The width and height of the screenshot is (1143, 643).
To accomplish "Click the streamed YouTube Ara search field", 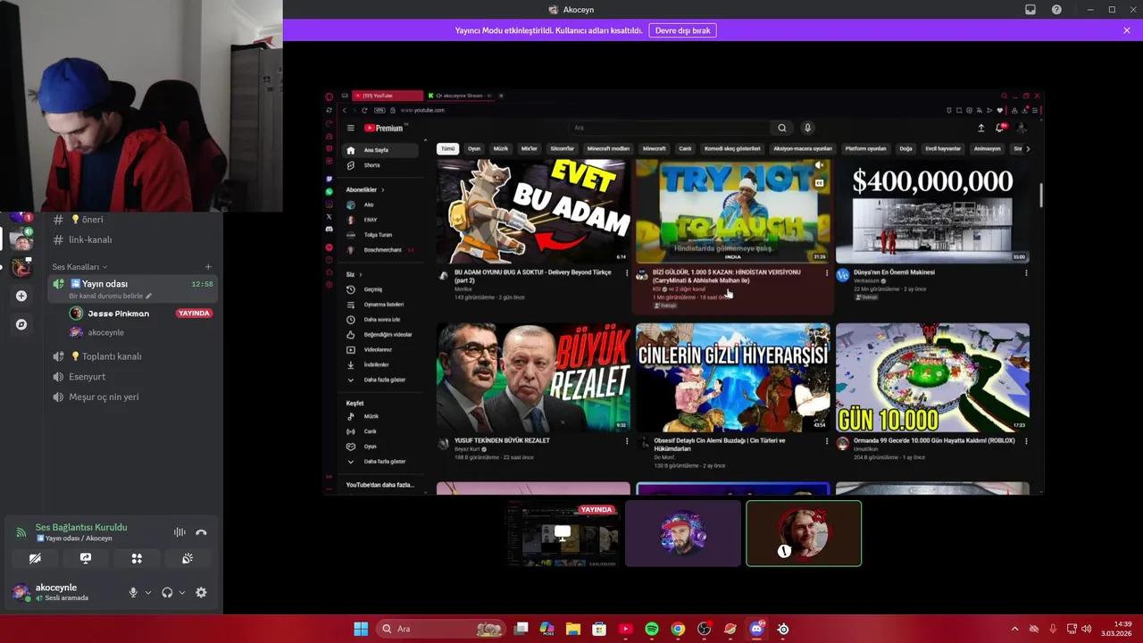I will [x=671, y=128].
